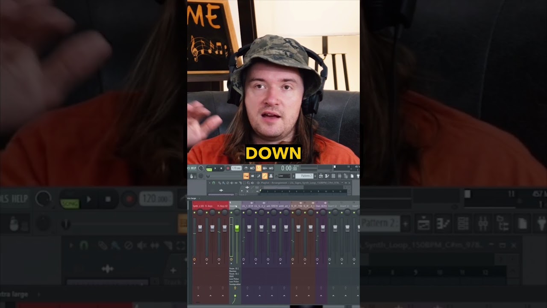Open the Maximus effect slot
The image size is (547, 308).
[233, 271]
